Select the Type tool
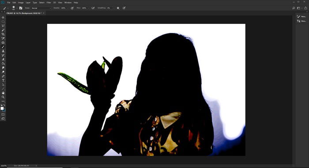 tap(3, 80)
